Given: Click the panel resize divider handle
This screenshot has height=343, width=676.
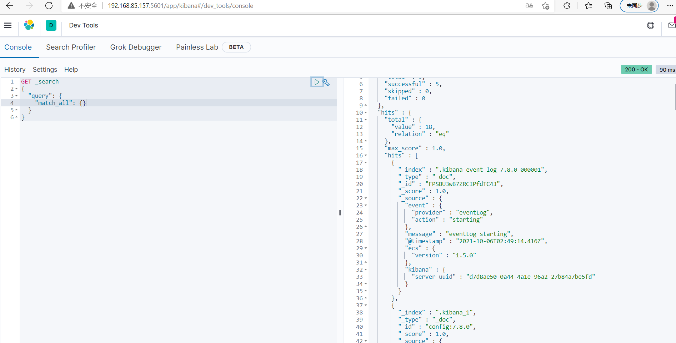Looking at the screenshot, I should 340,213.
